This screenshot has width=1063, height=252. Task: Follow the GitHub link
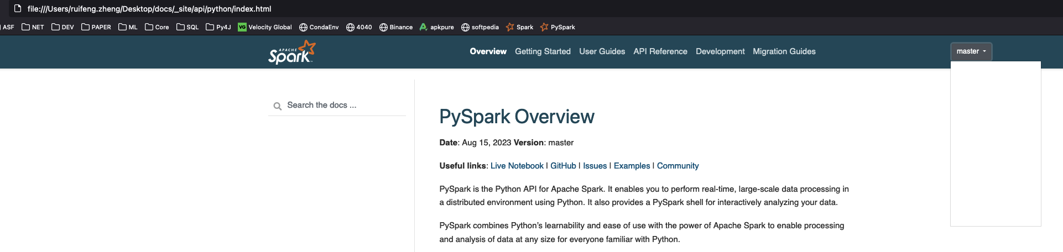click(x=563, y=166)
